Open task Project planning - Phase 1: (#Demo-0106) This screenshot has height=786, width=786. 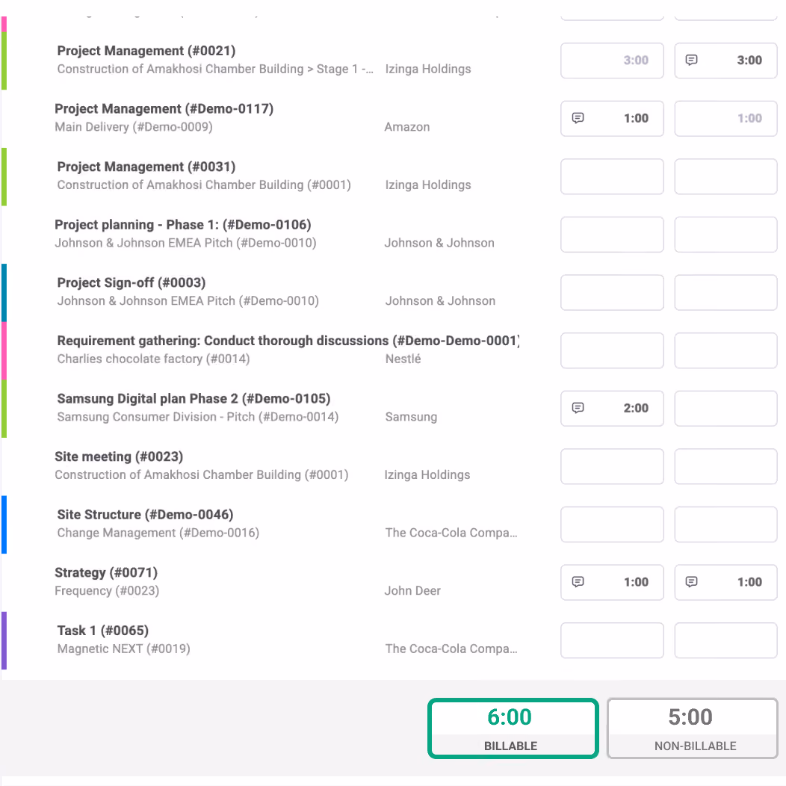pos(183,225)
